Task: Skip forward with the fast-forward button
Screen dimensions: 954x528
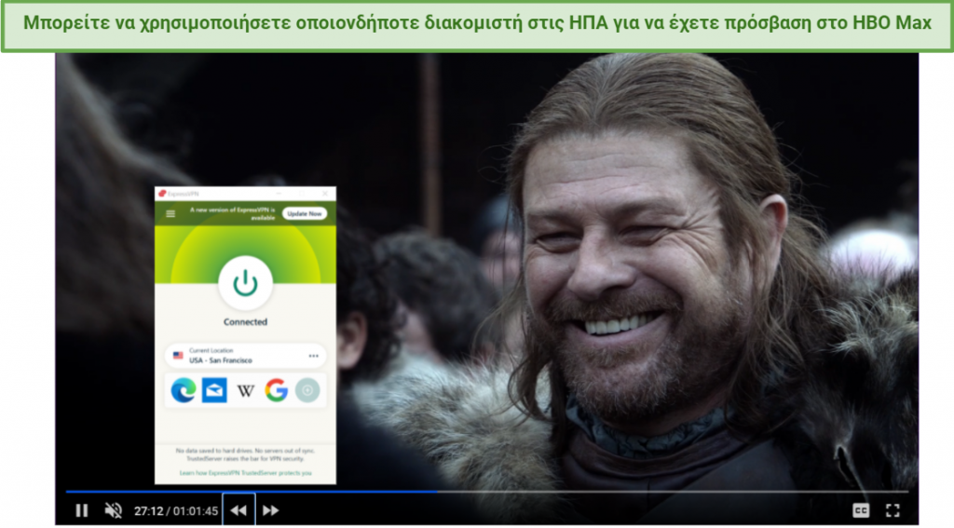Action: pyautogui.click(x=271, y=510)
